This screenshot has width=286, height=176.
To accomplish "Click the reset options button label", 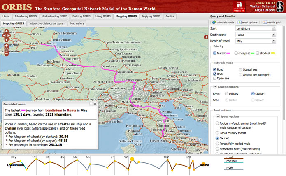I will click(x=250, y=22).
